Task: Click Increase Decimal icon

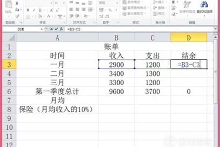Action: (x=101, y=16)
